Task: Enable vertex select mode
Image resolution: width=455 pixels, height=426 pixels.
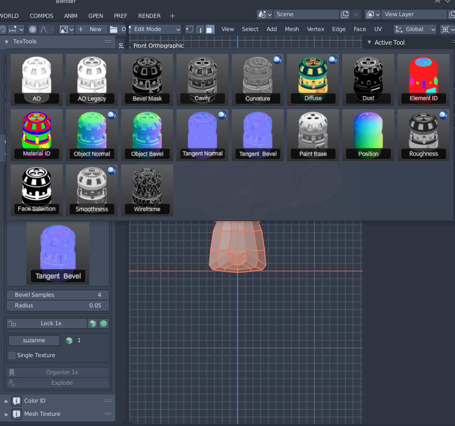Action: pyautogui.click(x=189, y=29)
